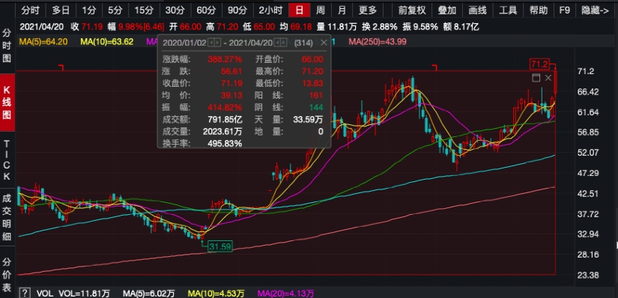The width and height of the screenshot is (618, 298).
Task: Close the interval statistics popup
Action: [324, 43]
